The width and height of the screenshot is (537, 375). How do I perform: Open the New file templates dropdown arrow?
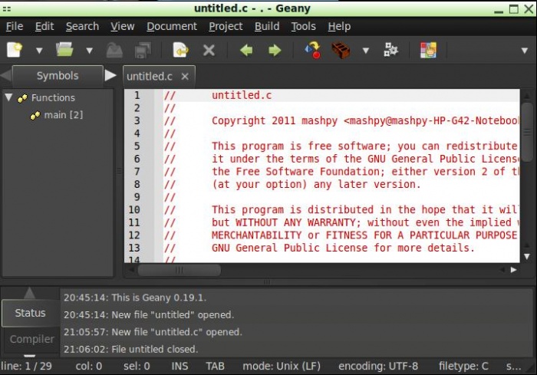click(x=39, y=51)
